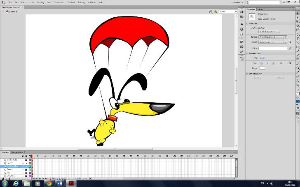Open the Swatches panel icon

click(241, 17)
